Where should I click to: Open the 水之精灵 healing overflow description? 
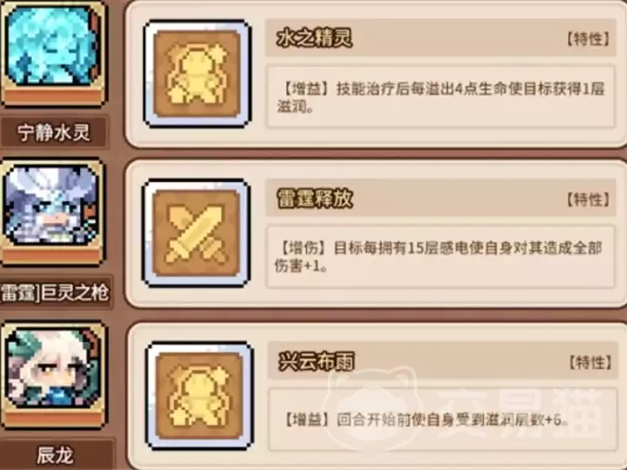(440, 97)
